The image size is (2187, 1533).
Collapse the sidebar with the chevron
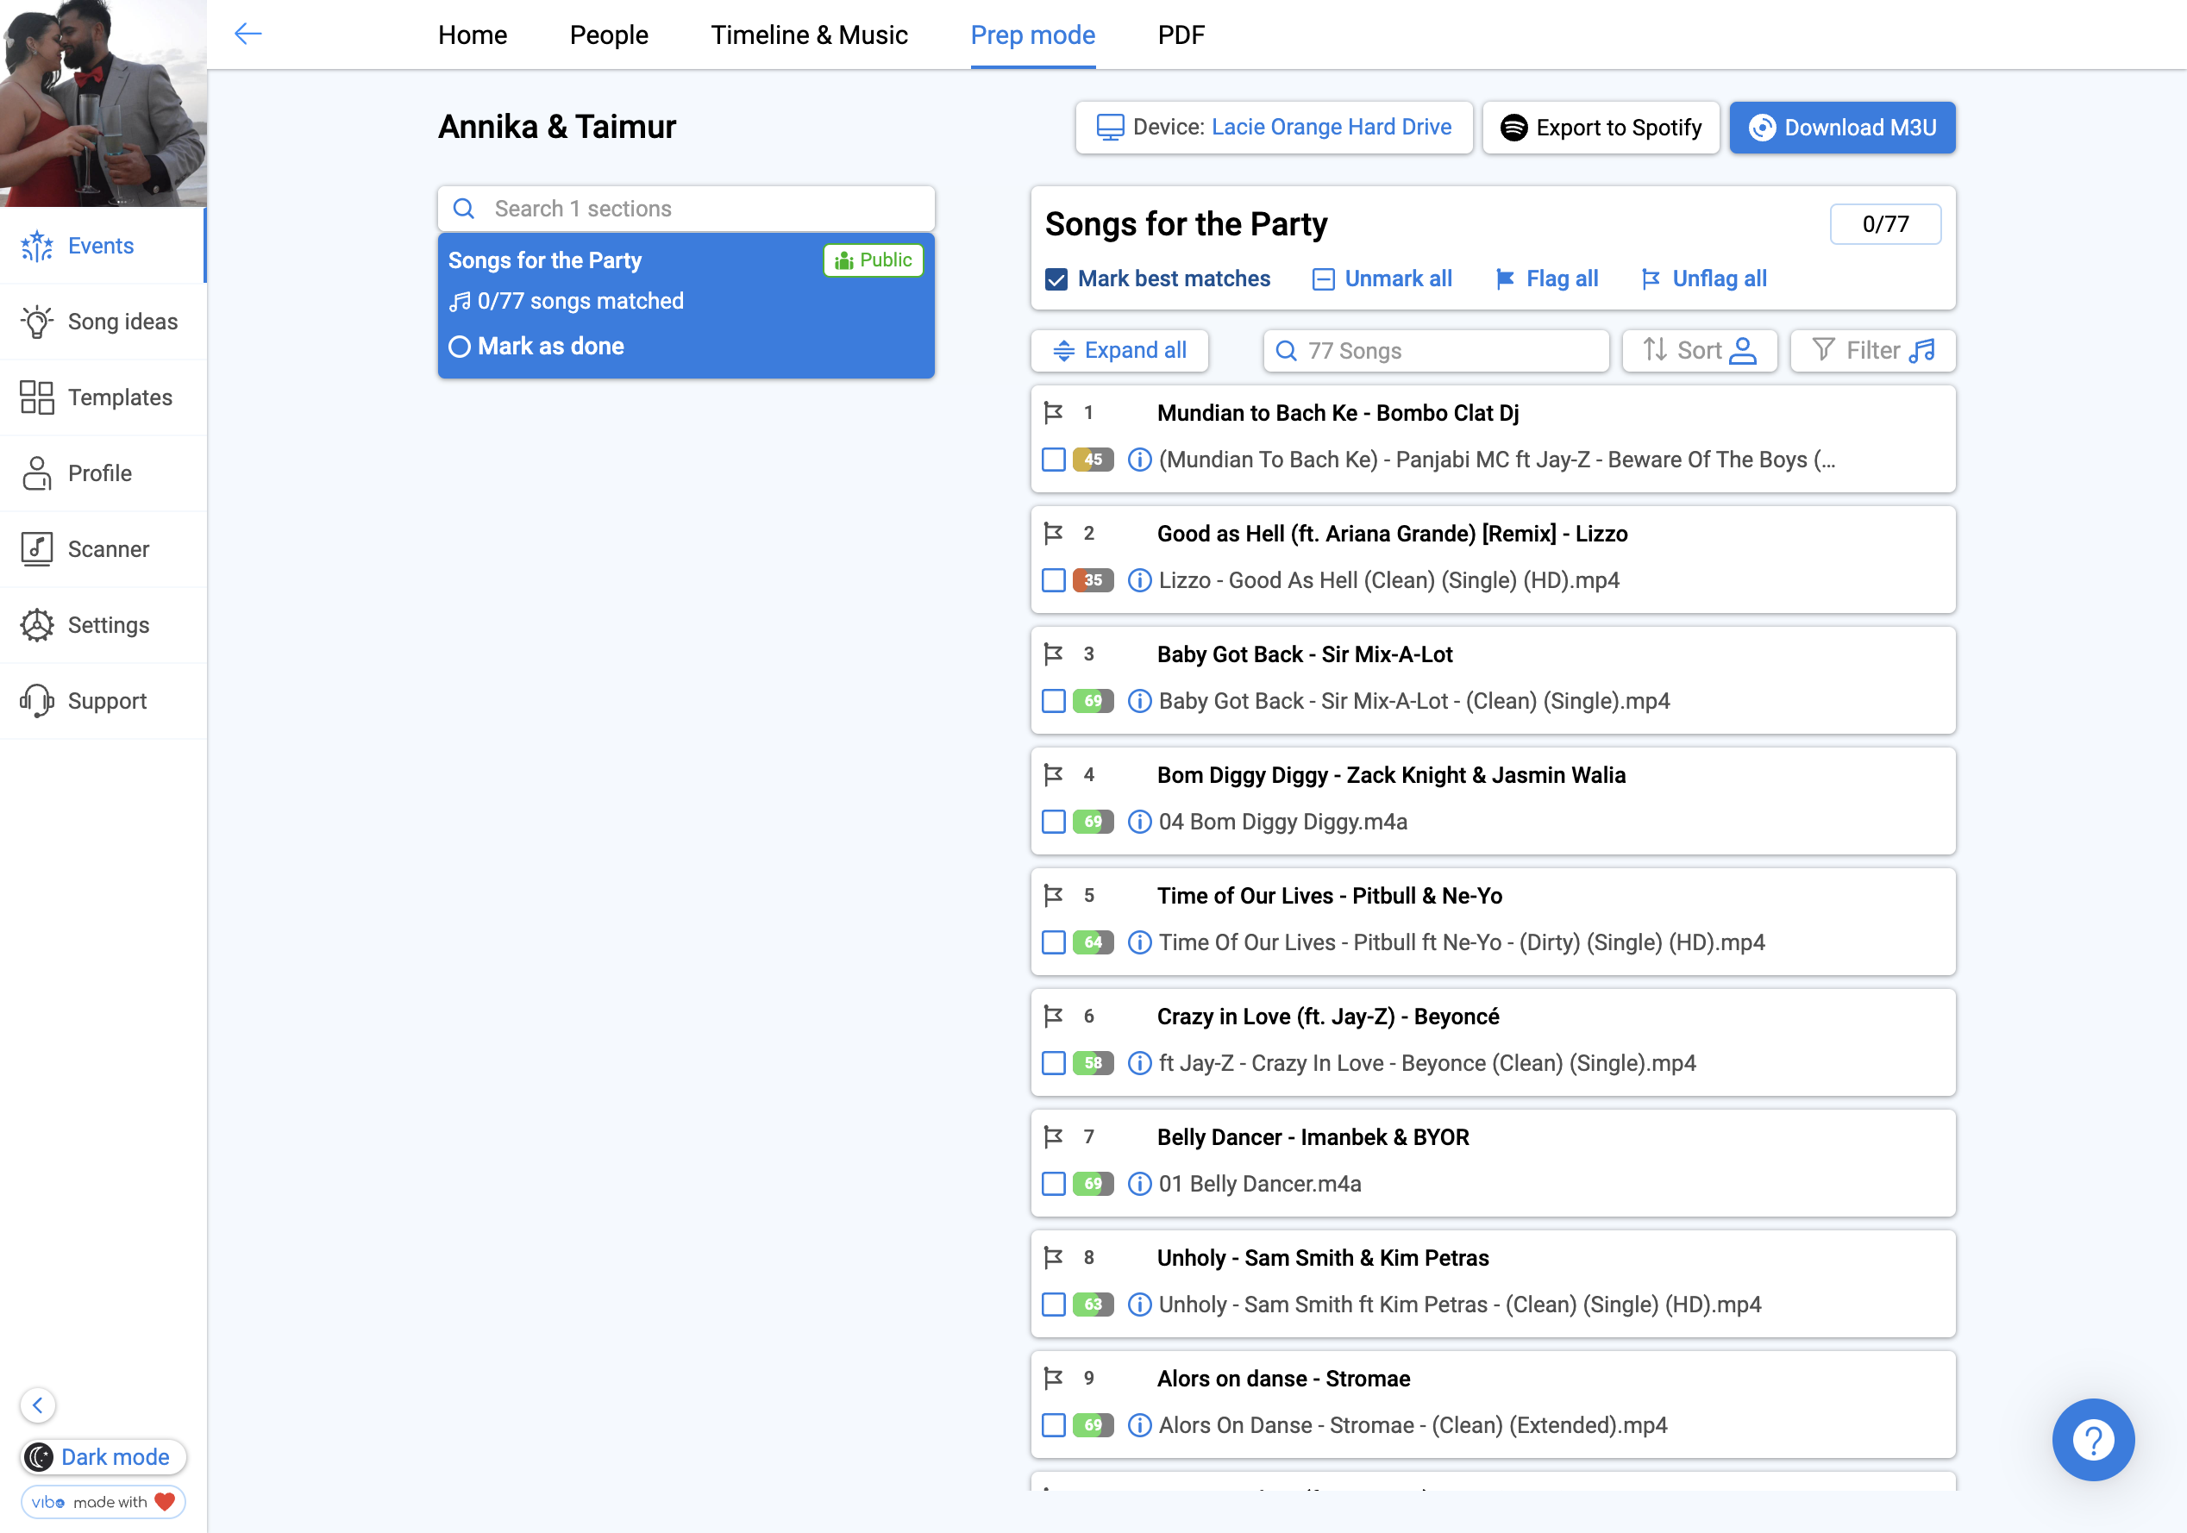tap(38, 1405)
